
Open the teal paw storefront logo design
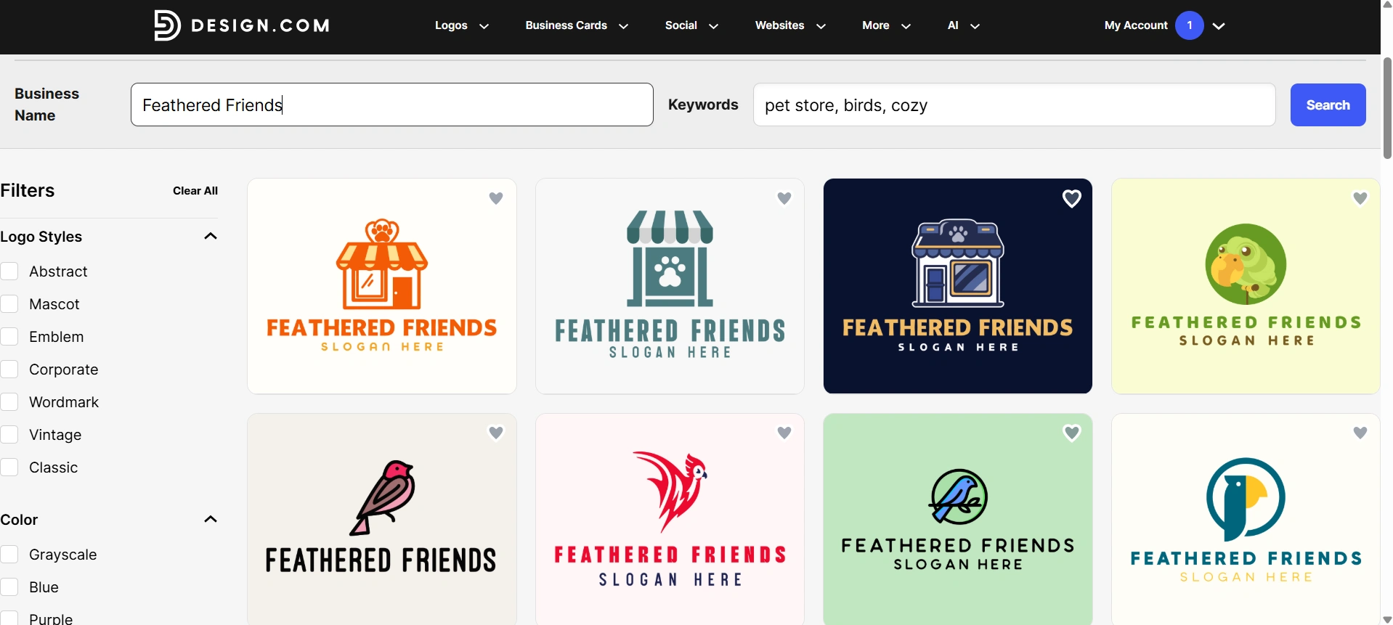(x=670, y=286)
